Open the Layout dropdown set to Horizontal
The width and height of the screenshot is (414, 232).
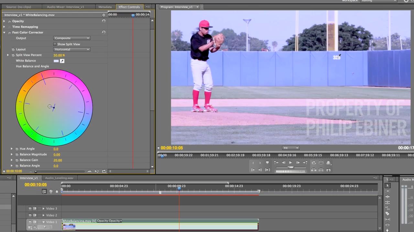(71, 49)
